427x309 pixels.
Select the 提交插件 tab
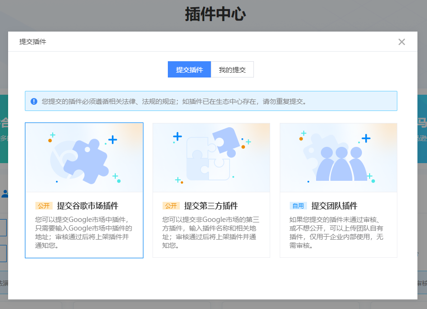click(x=189, y=70)
